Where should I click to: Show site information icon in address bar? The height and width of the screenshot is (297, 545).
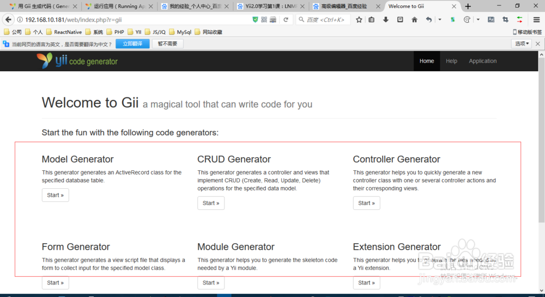[x=20, y=20]
